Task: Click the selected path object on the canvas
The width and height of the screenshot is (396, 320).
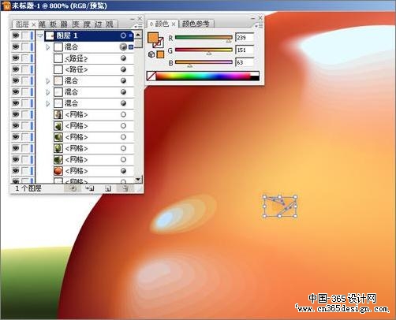Action: point(279,207)
